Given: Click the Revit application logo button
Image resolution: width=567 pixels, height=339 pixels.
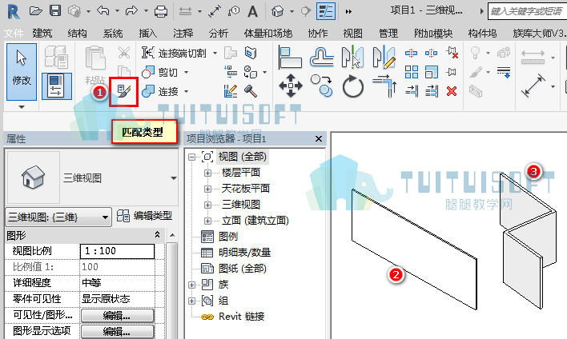Looking at the screenshot, I should [x=14, y=11].
